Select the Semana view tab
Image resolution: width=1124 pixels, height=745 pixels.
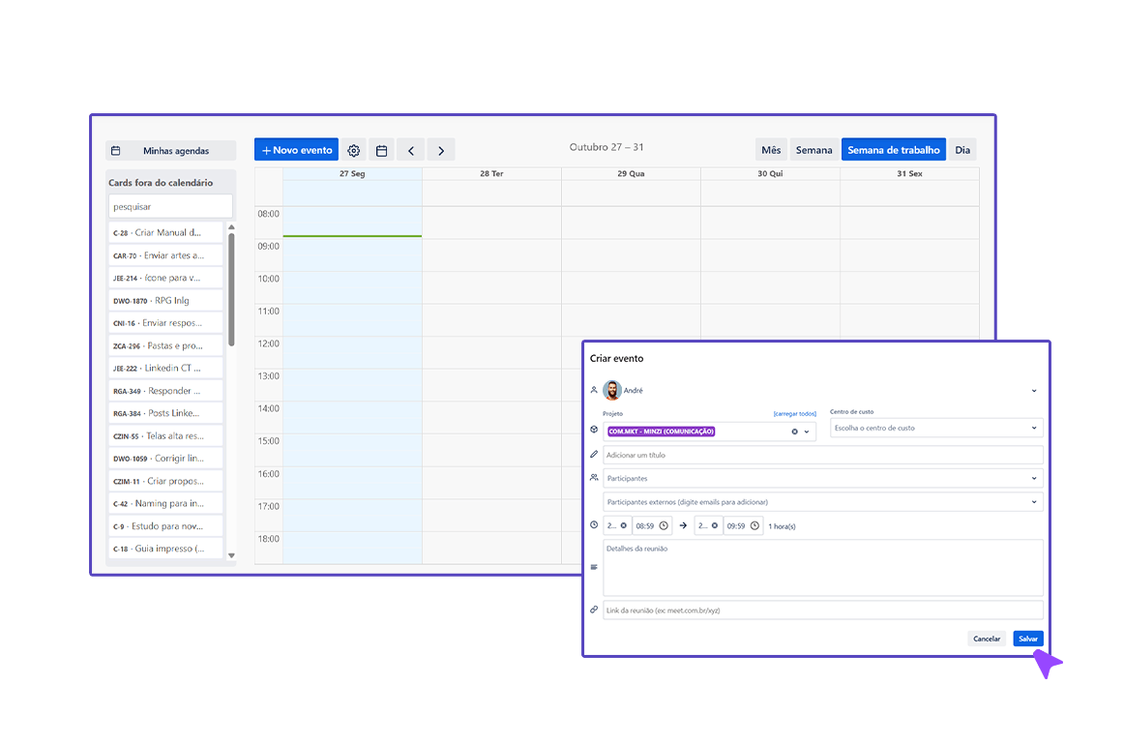click(x=813, y=150)
